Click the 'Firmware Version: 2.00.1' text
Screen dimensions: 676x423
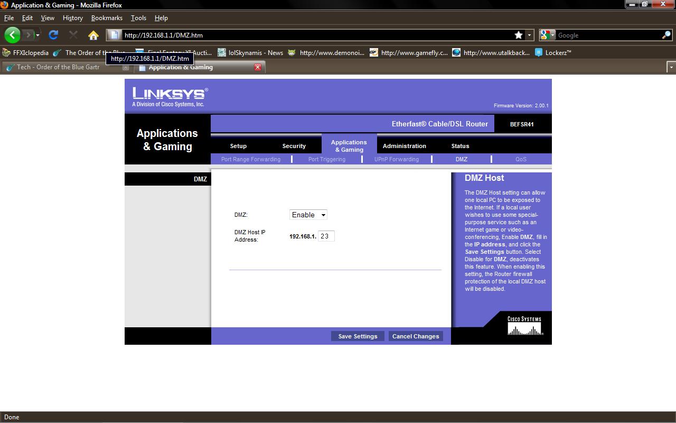click(x=521, y=106)
